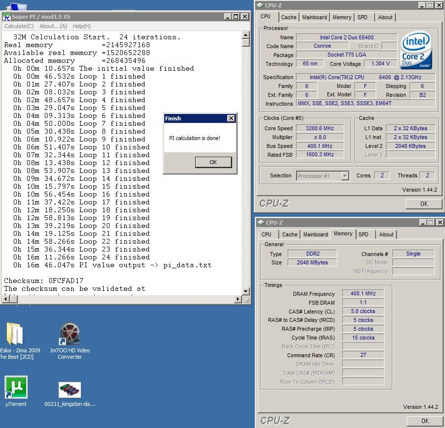Screen dimensions: 445x428
Task: Click Super PI vertical scrollbar up arrow
Action: coord(246,35)
